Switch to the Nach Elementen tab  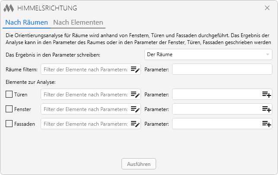pyautogui.click(x=78, y=22)
